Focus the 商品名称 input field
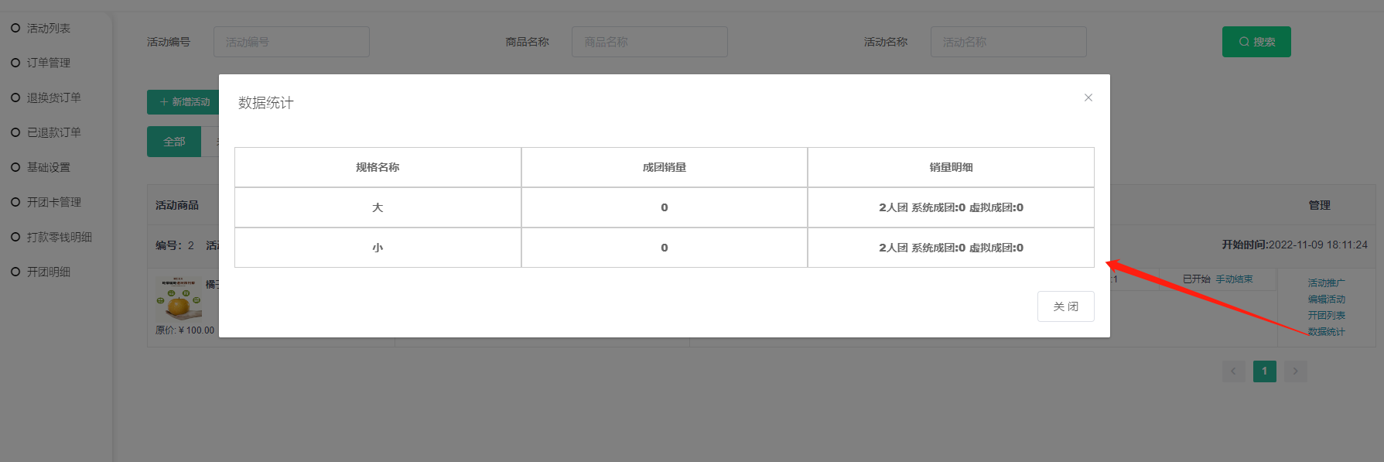Image resolution: width=1384 pixels, height=462 pixels. point(649,42)
